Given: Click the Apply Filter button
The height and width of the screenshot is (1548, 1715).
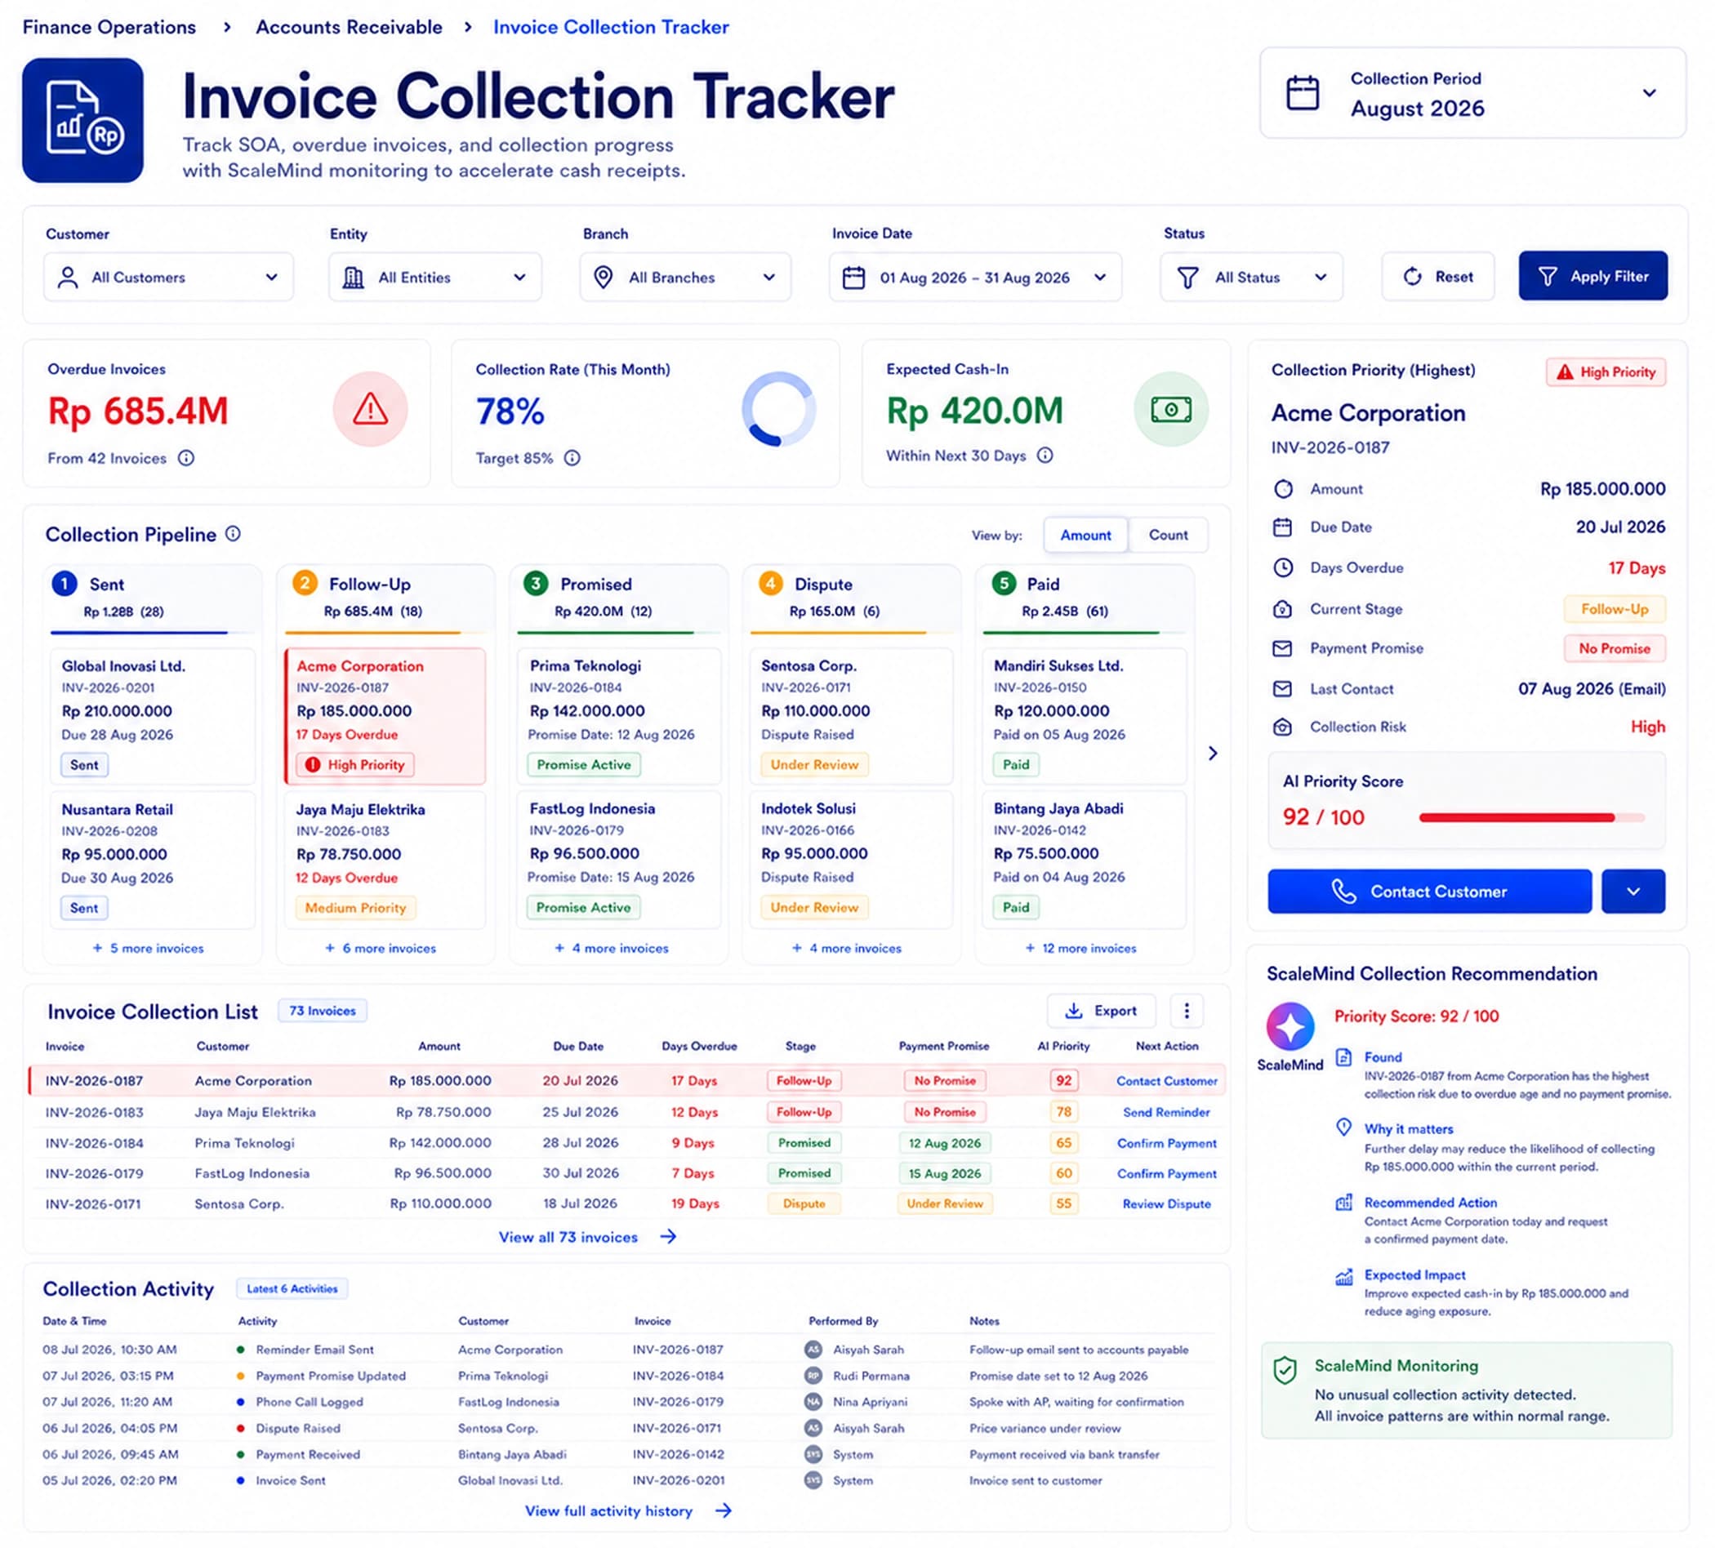Looking at the screenshot, I should tap(1592, 276).
